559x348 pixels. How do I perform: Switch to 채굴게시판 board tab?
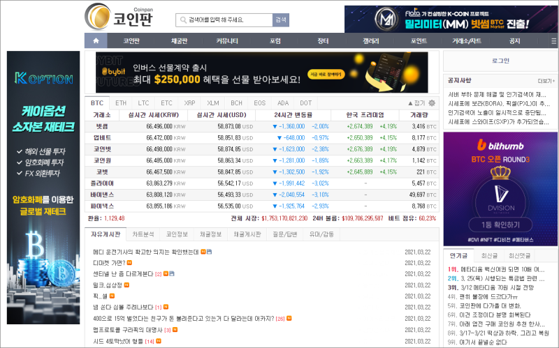coord(247,234)
